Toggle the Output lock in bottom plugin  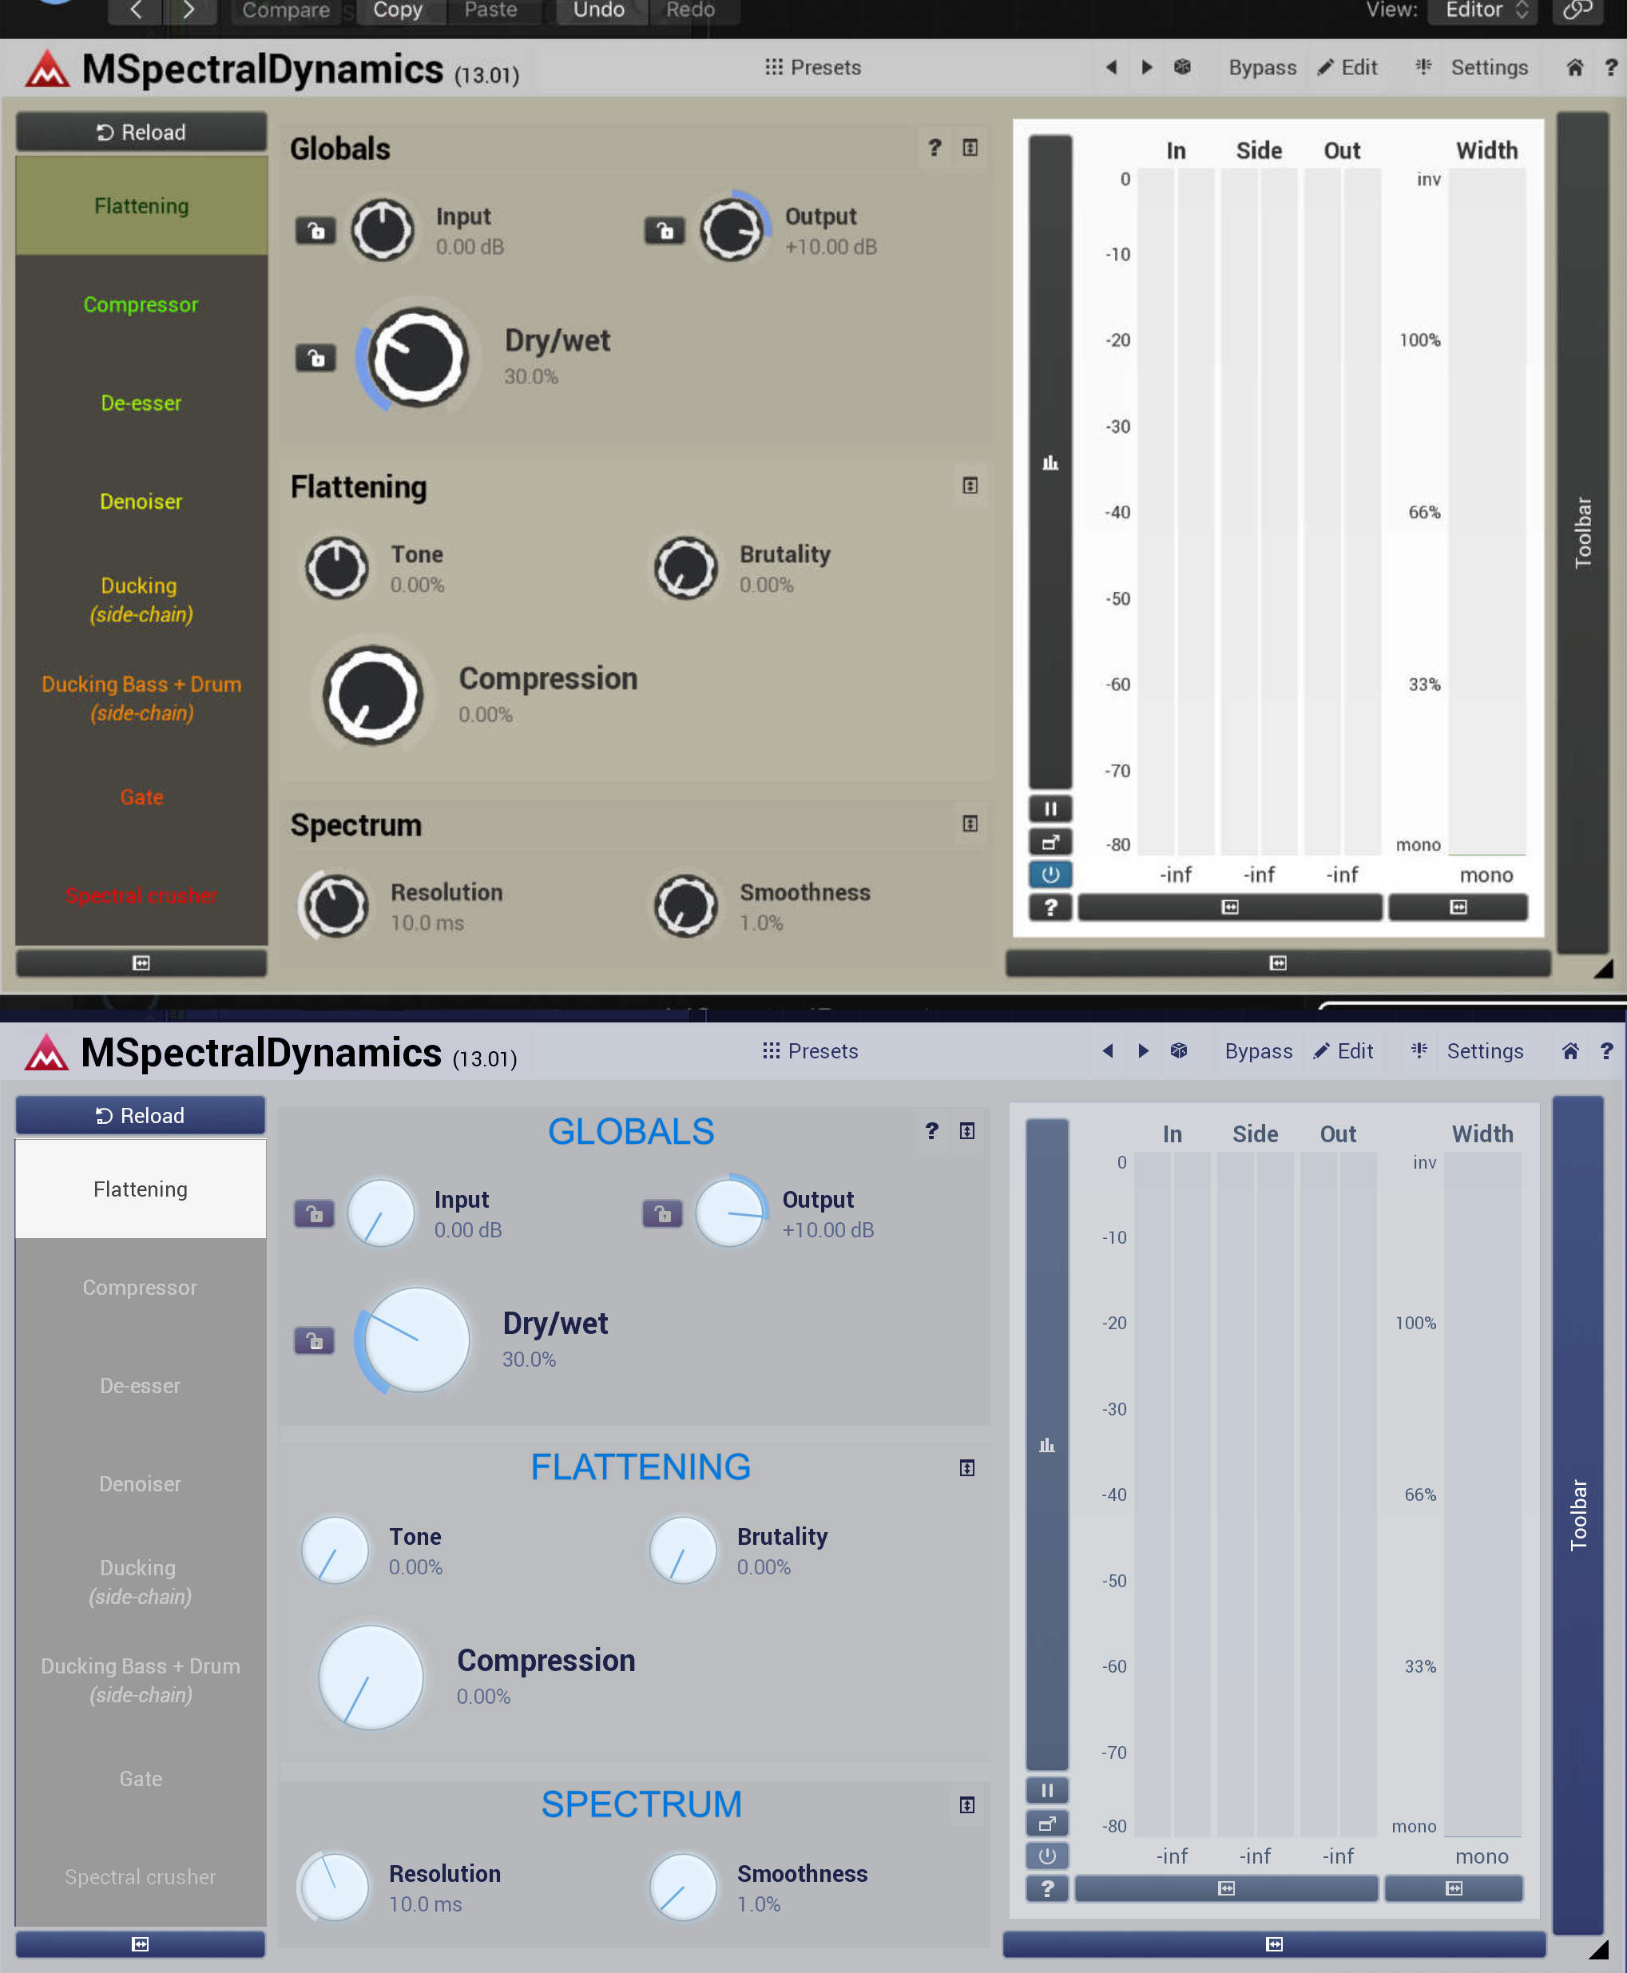(x=663, y=1214)
